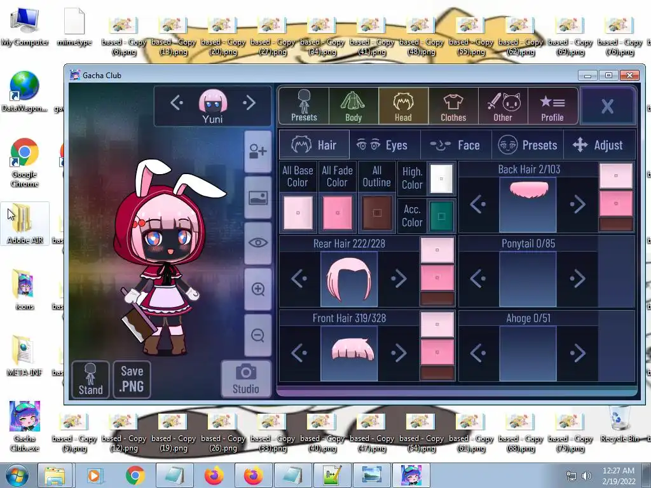Select previous Front Hair style
651x488 pixels.
click(299, 353)
